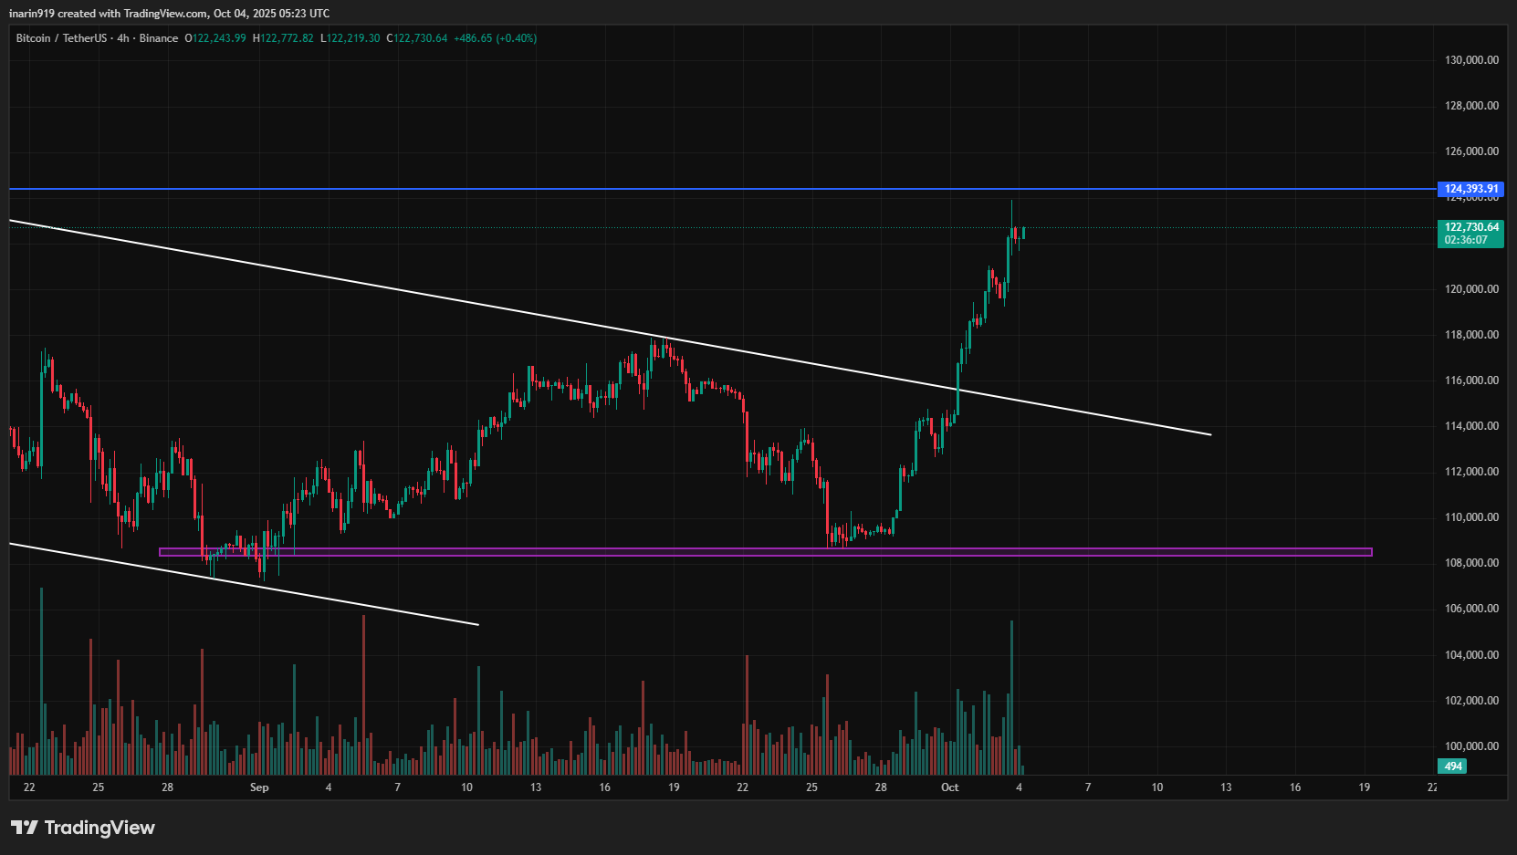This screenshot has height=855, width=1517.
Task: Click the 108,000.00 price axis label
Action: 1471,563
